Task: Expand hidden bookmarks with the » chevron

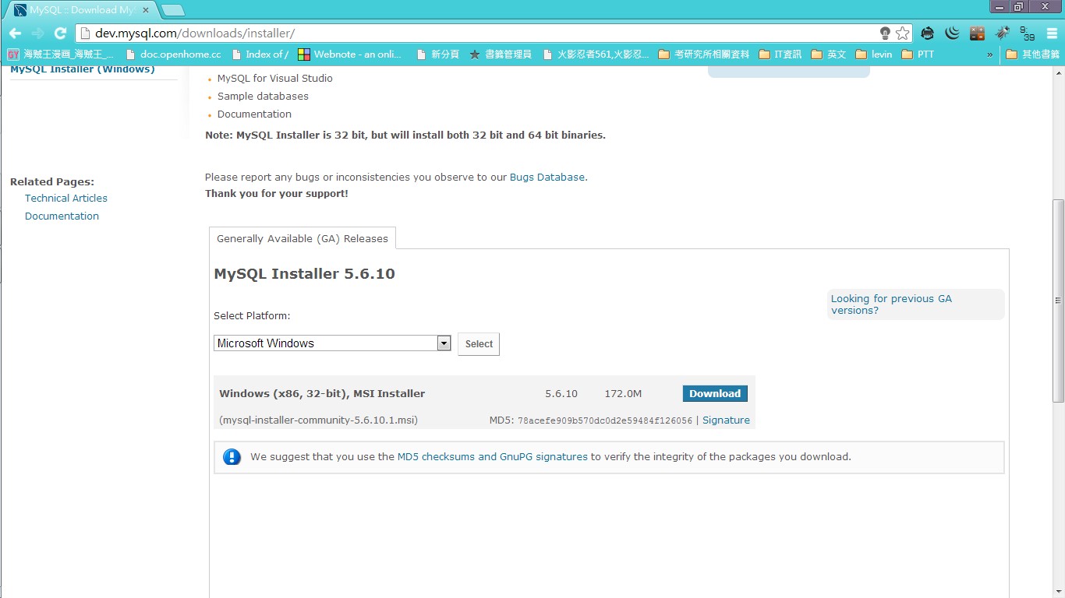Action: point(990,55)
